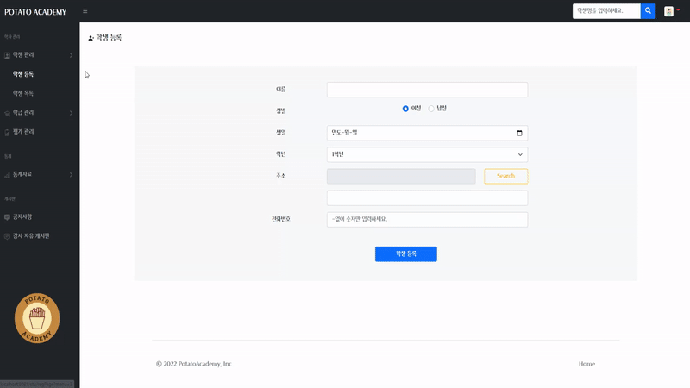The height and width of the screenshot is (388, 690).
Task: Click the Home footer link
Action: click(586, 364)
